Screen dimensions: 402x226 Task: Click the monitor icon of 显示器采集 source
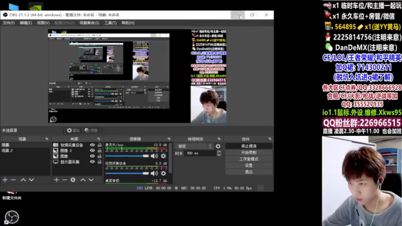coord(56,162)
